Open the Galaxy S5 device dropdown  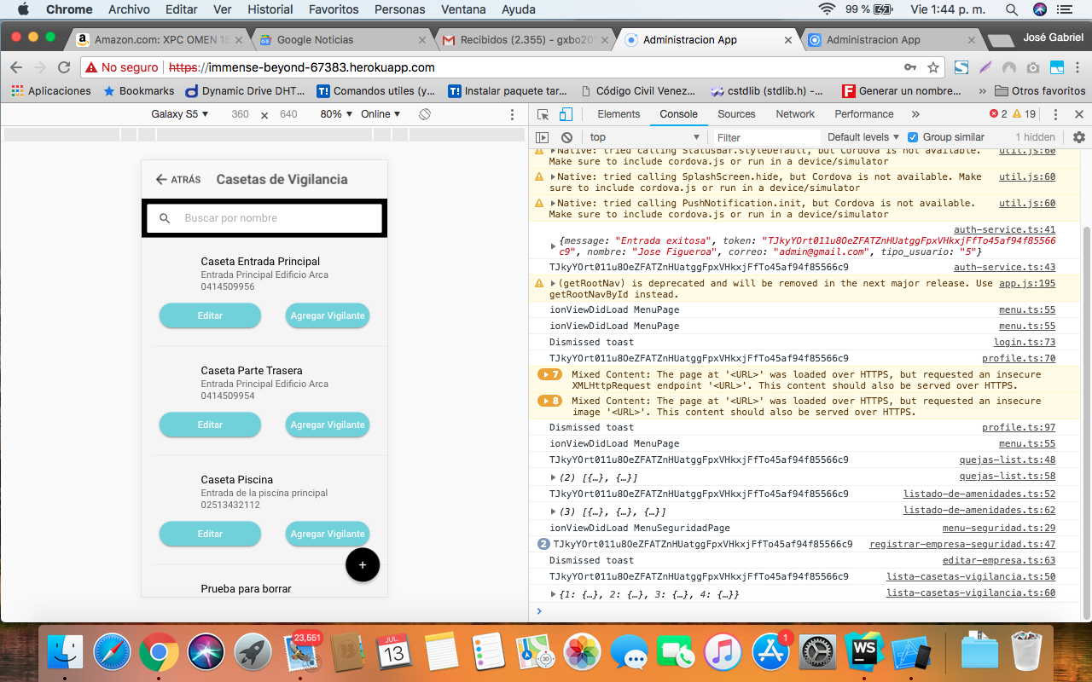pos(179,114)
